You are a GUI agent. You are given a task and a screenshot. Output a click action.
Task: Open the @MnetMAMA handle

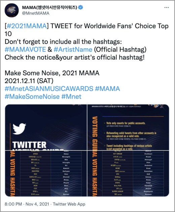click(x=36, y=13)
